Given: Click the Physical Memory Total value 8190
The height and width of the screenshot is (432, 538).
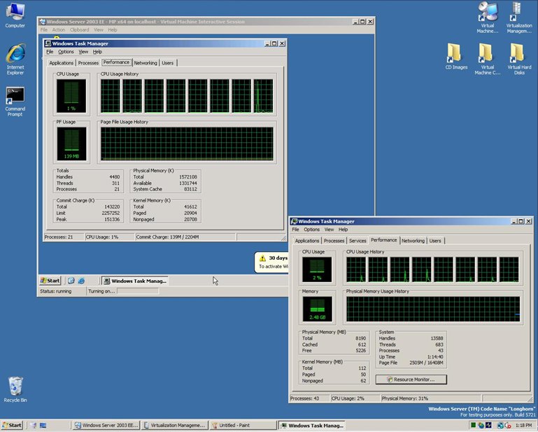Looking at the screenshot, I should click(360, 338).
